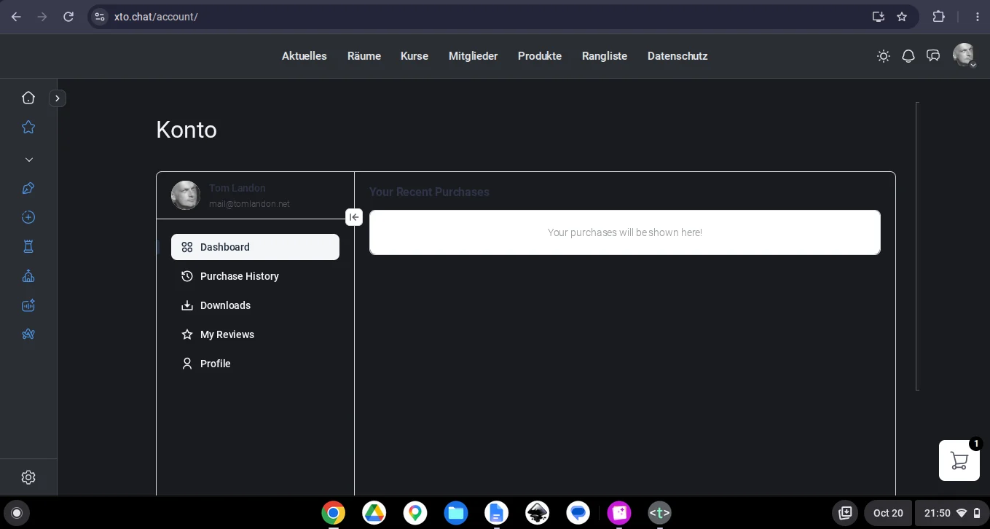Open the audio waveform sparkle sidebar icon
990x529 pixels.
click(x=28, y=305)
